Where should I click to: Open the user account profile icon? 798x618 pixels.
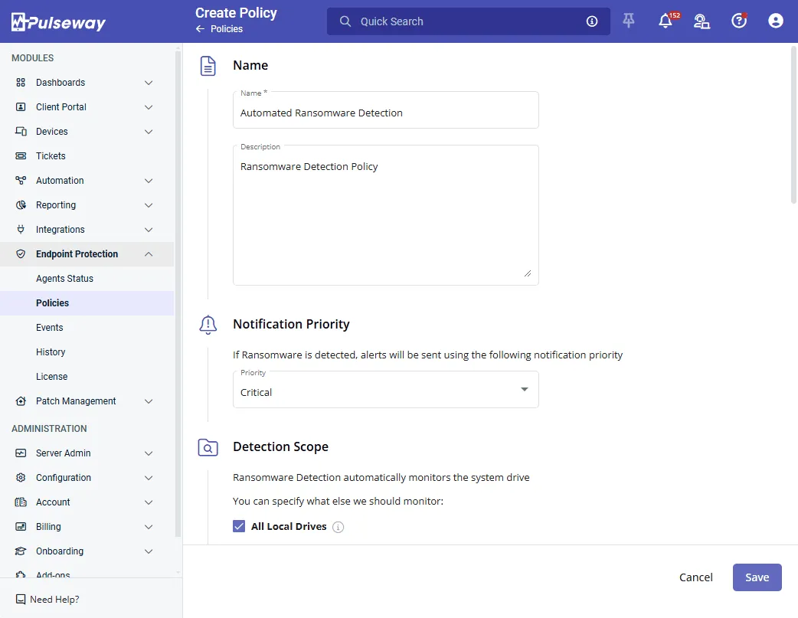point(775,21)
